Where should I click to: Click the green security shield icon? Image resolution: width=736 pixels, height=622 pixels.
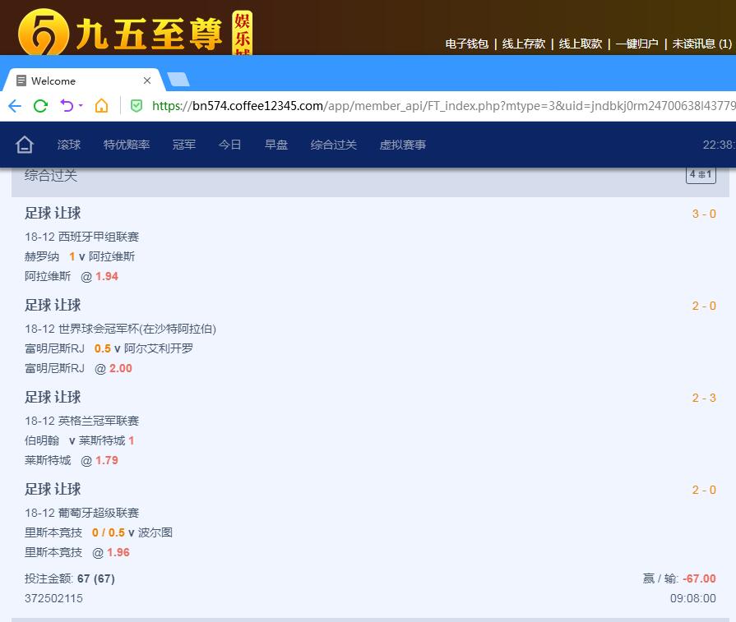(137, 106)
